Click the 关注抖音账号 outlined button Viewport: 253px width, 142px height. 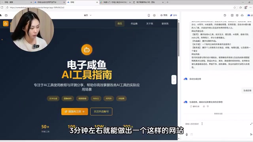101,111
